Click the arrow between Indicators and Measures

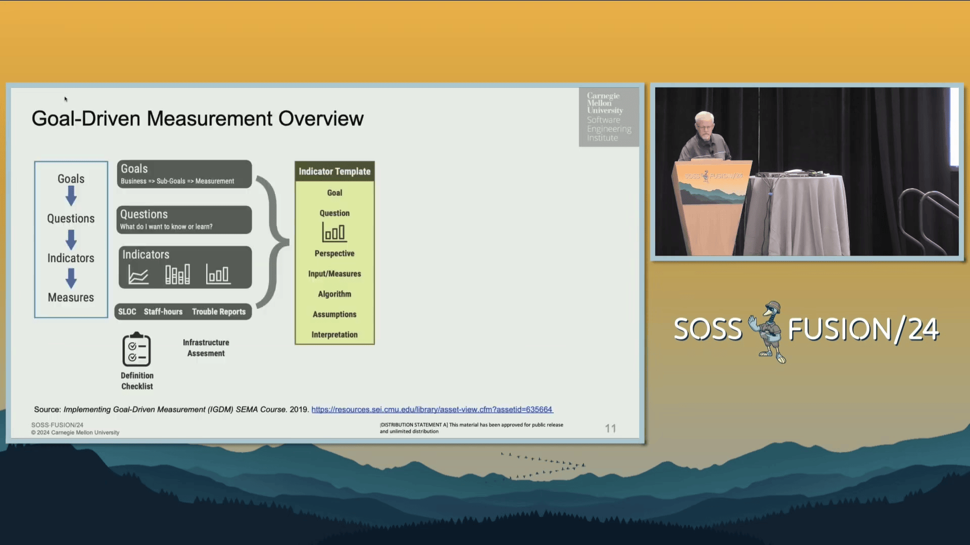pos(71,278)
